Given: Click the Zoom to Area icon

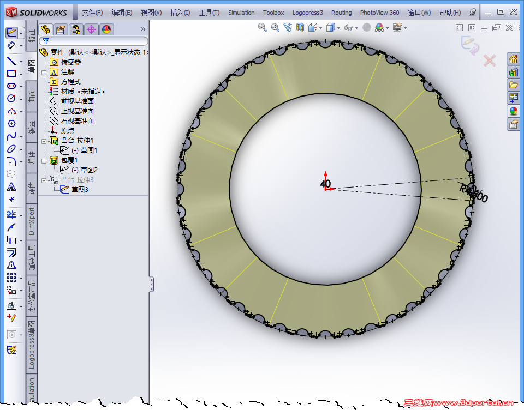Looking at the screenshot, I should [x=275, y=27].
